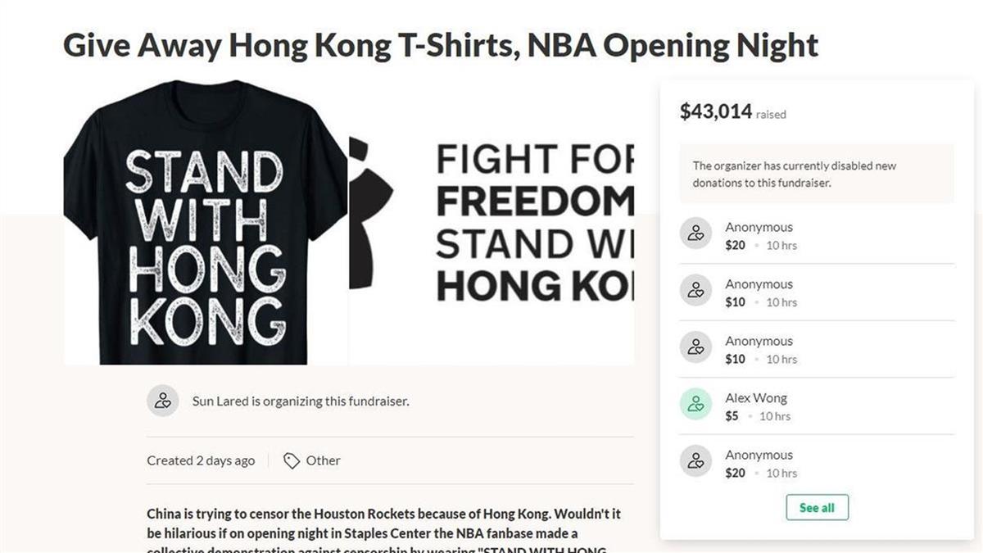The image size is (983, 553).
Task: Select the second Anonymous $10 donor avatar
Action: [695, 347]
